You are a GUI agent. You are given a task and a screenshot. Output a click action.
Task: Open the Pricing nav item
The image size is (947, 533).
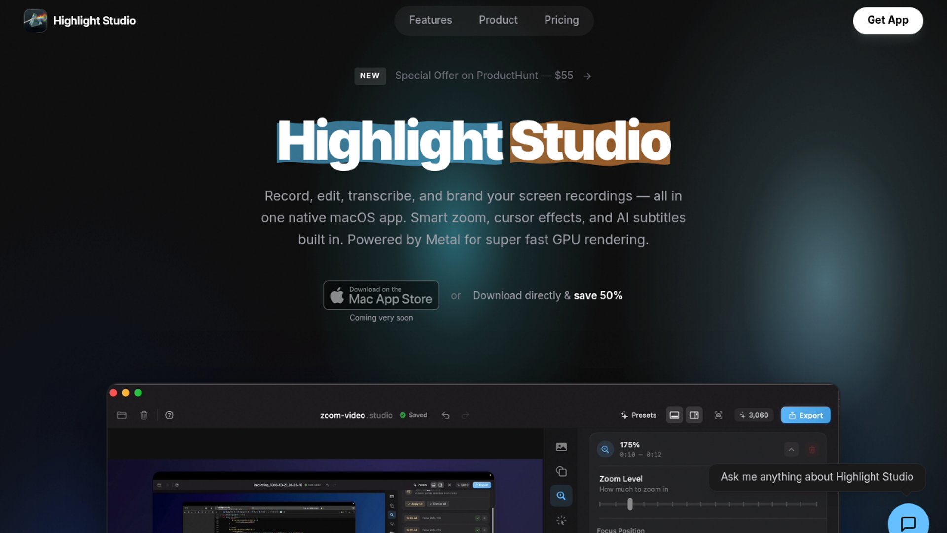561,20
